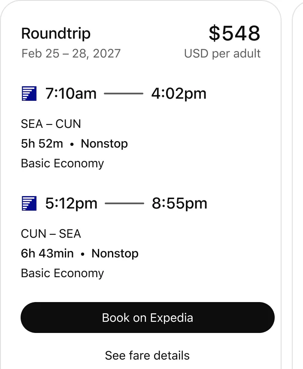This screenshot has height=369, width=303.
Task: Click the Feb 25 – 28, 2027 date range
Action: pyautogui.click(x=71, y=53)
